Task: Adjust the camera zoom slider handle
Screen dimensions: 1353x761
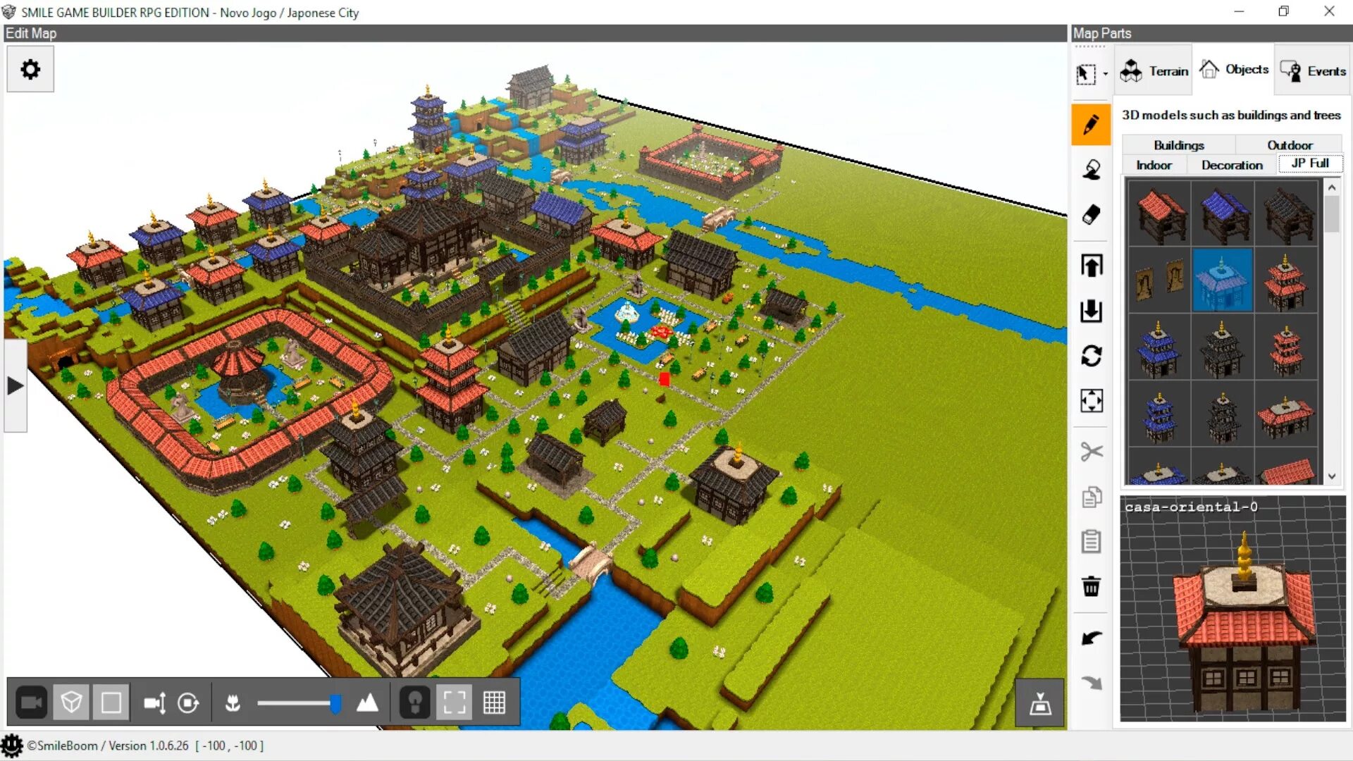Action: coord(335,703)
